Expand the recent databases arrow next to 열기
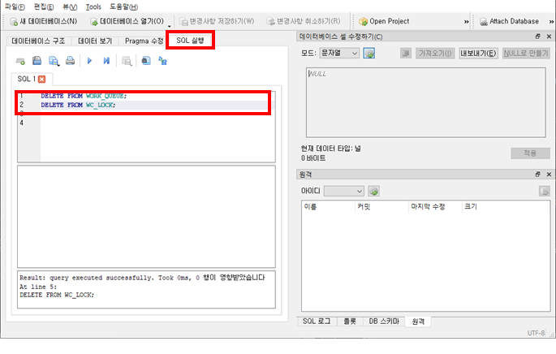 coord(170,25)
